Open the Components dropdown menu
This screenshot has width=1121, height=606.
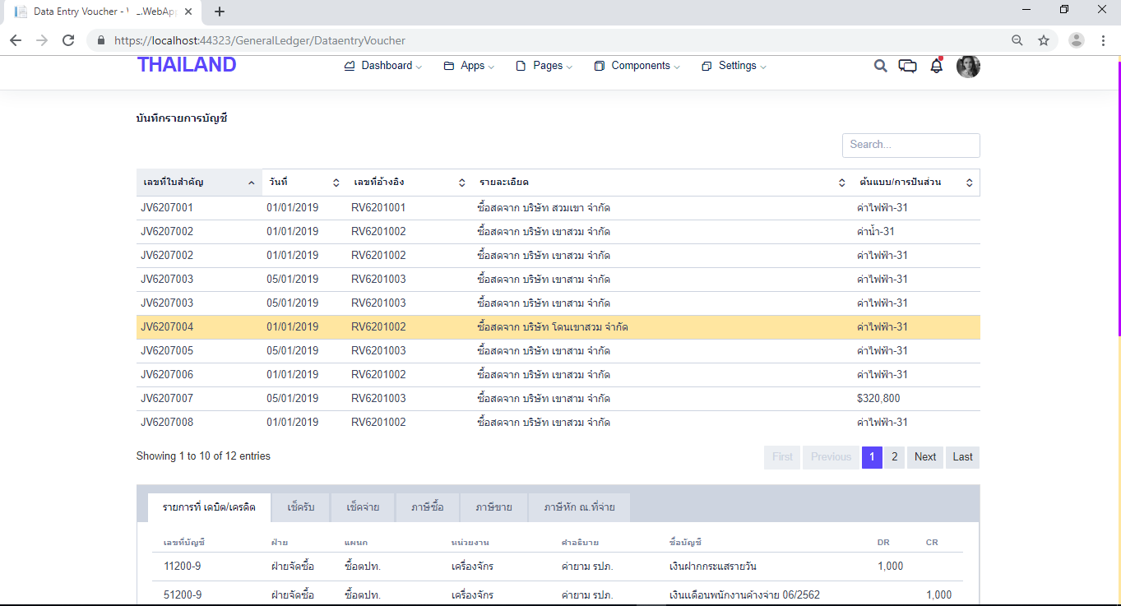pos(637,66)
